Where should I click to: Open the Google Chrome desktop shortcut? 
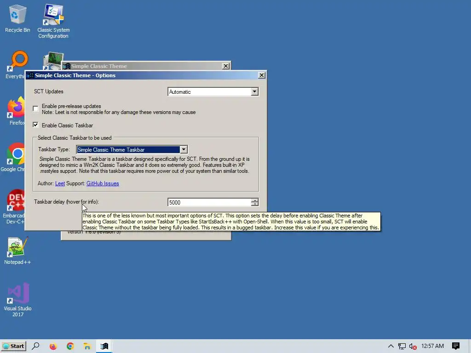(x=13, y=157)
